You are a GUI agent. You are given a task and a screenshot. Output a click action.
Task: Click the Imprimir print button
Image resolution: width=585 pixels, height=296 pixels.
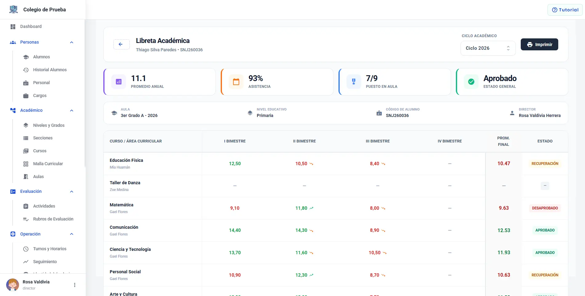(540, 45)
